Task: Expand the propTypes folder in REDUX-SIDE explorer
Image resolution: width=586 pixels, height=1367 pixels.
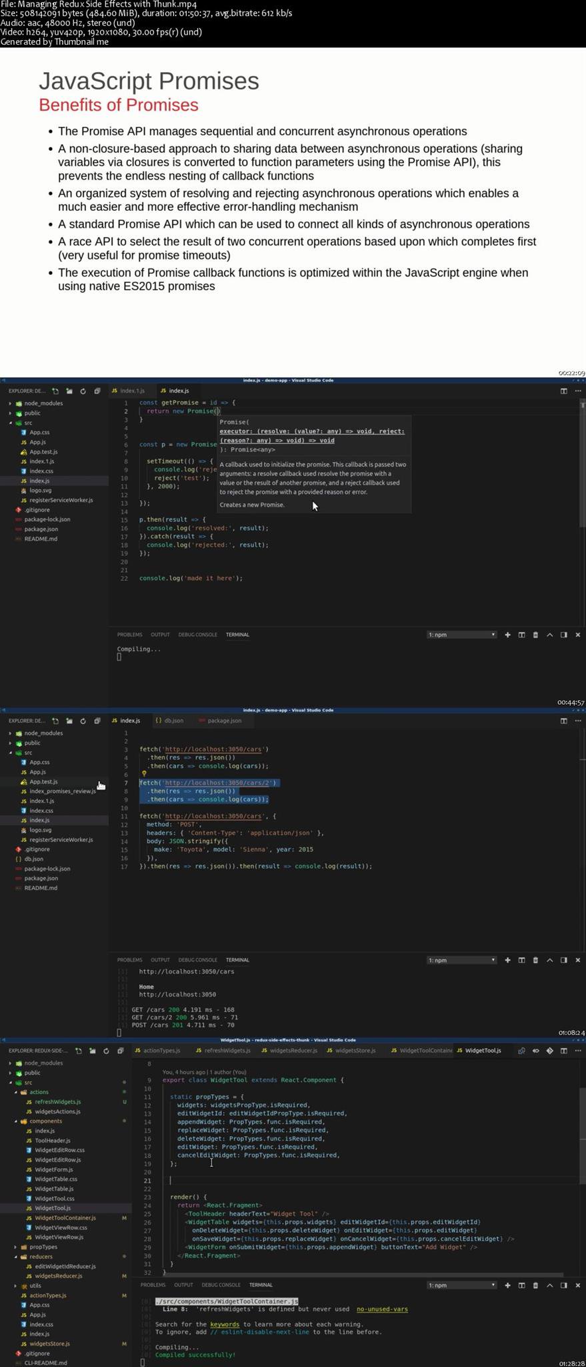Action: point(15,1247)
